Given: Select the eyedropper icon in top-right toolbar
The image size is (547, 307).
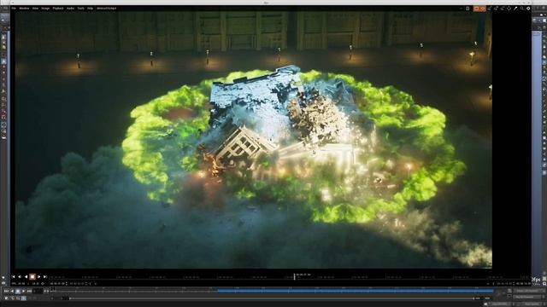Looking at the screenshot, I should pyautogui.click(x=515, y=8).
